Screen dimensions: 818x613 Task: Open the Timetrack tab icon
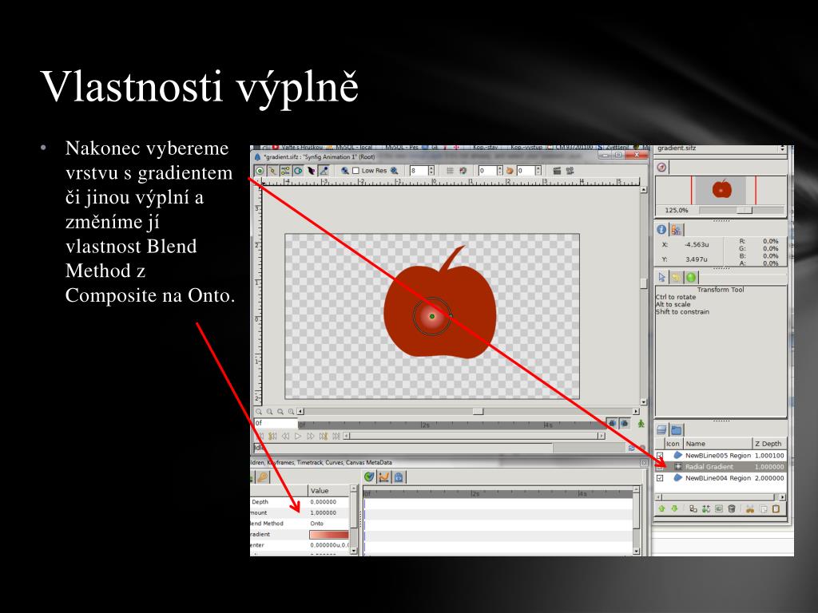[369, 477]
